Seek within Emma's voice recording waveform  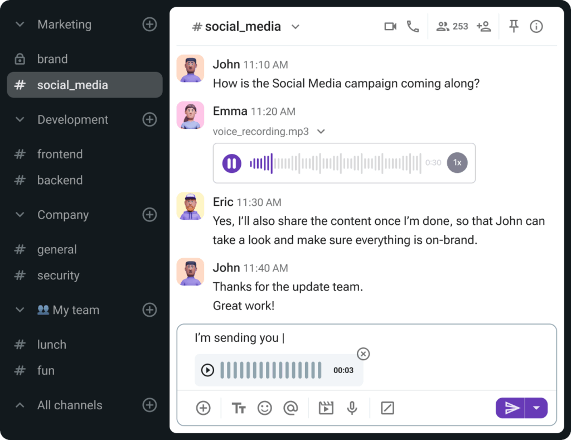335,163
